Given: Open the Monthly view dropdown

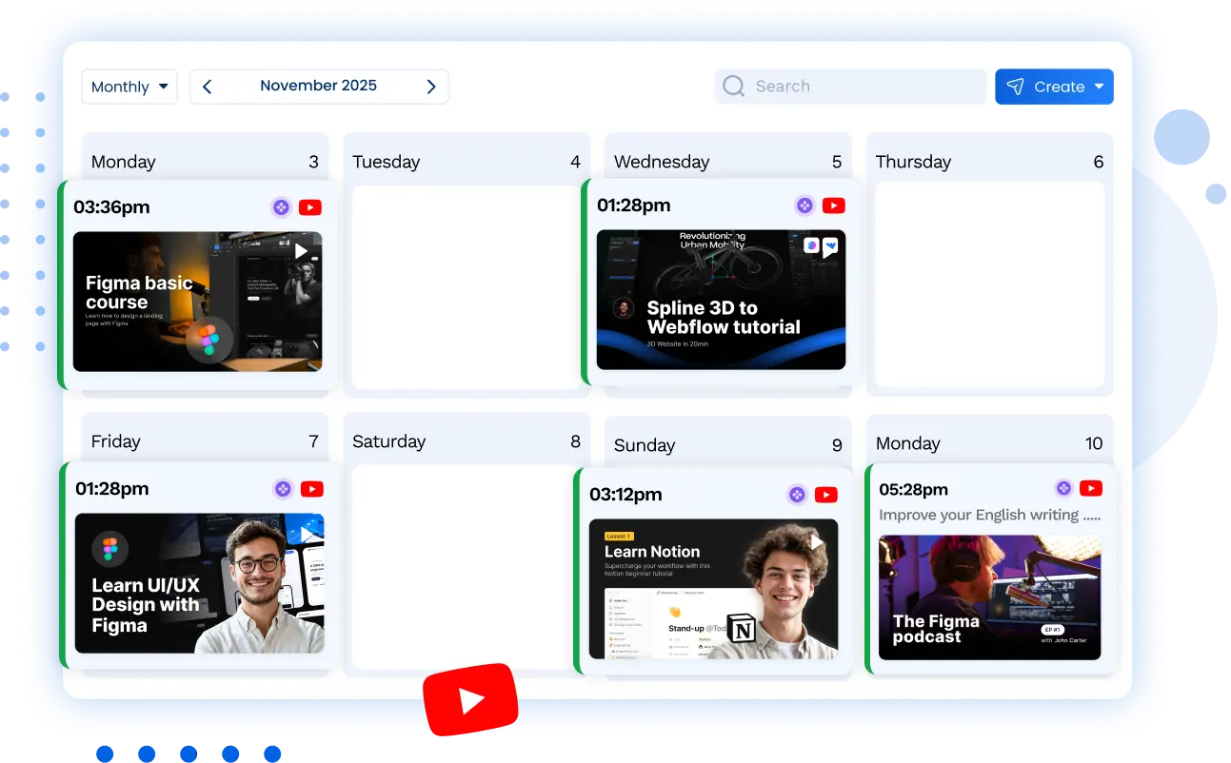Looking at the screenshot, I should coord(129,87).
